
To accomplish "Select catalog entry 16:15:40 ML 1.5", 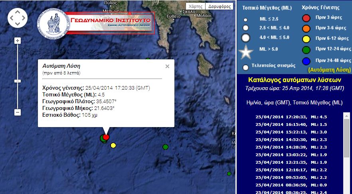I will point(292,125).
